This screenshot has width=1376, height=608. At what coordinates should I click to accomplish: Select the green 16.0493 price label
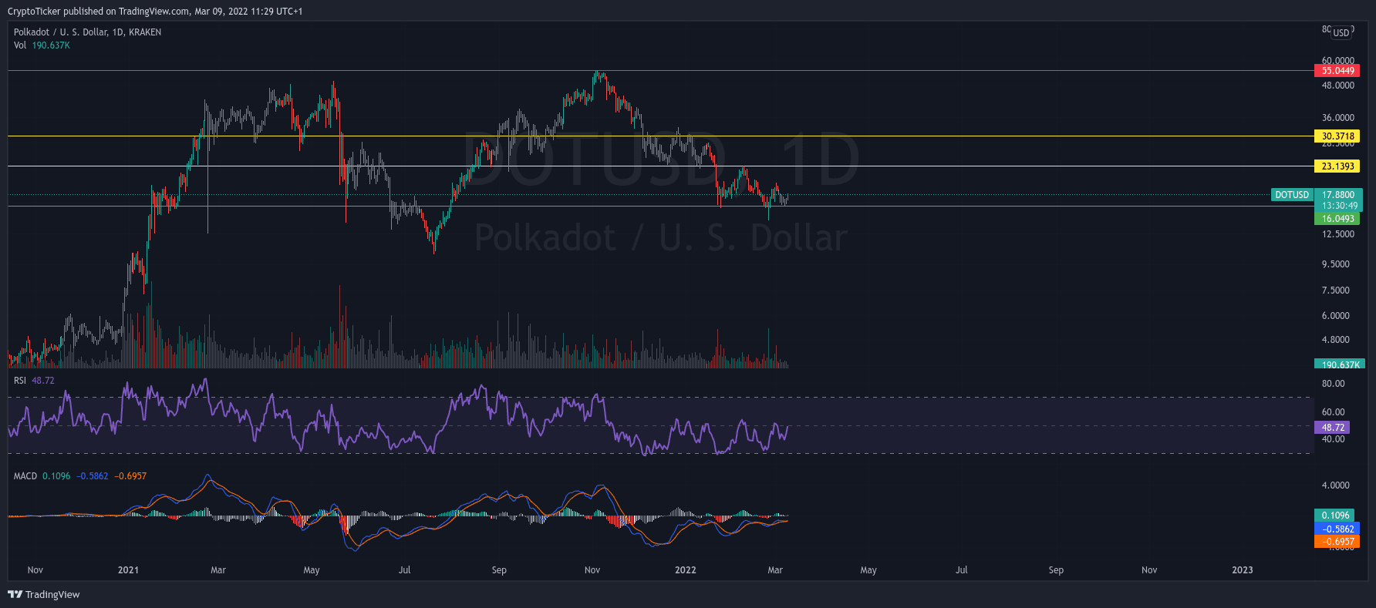pyautogui.click(x=1337, y=219)
